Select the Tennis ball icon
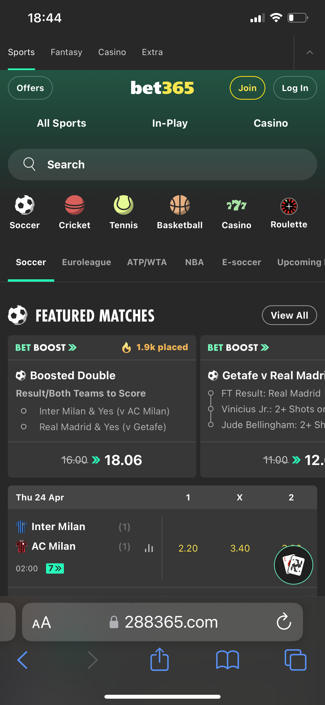 [124, 205]
